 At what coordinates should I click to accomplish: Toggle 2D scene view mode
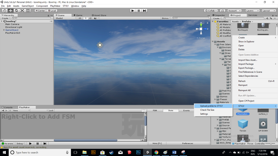click(x=80, y=18)
